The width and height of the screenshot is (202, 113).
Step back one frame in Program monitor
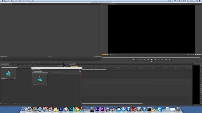[x=148, y=59]
